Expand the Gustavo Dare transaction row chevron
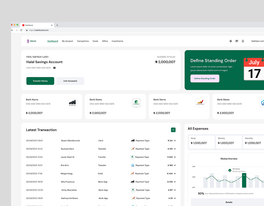 [175, 149]
